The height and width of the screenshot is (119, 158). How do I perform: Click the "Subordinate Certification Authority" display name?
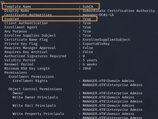[119, 11]
